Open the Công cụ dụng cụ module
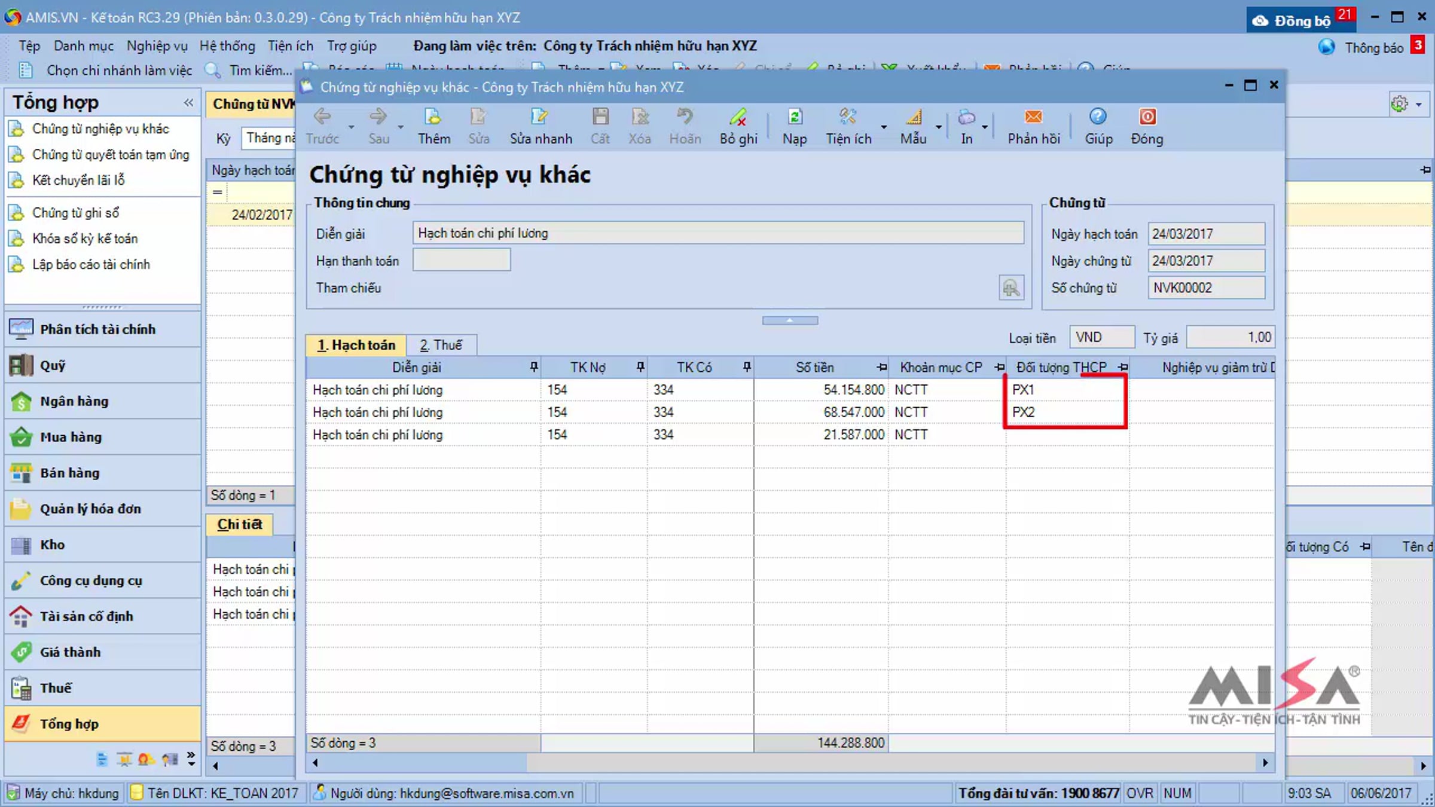This screenshot has height=807, width=1435. (x=102, y=580)
